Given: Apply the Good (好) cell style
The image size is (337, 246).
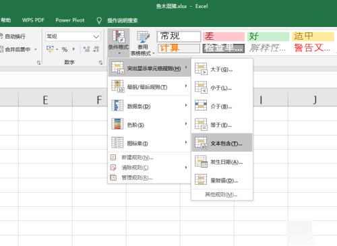Looking at the screenshot, I should pyautogui.click(x=268, y=36).
